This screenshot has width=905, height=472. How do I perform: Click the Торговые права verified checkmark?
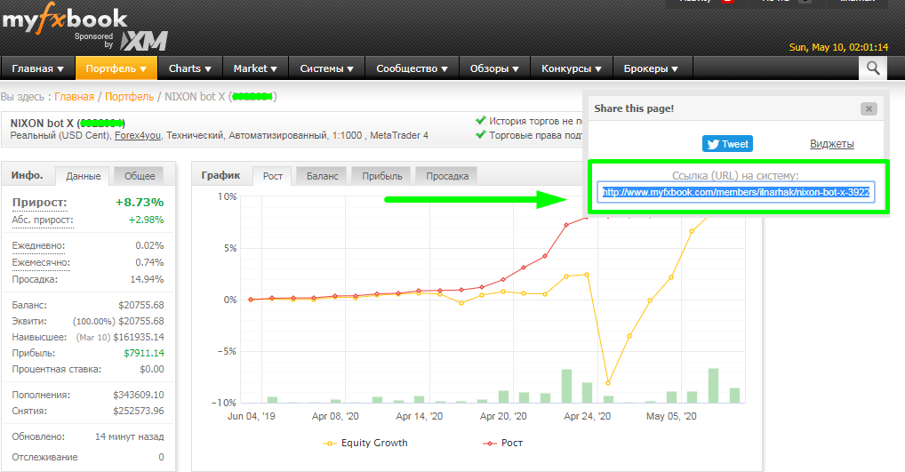[x=480, y=134]
